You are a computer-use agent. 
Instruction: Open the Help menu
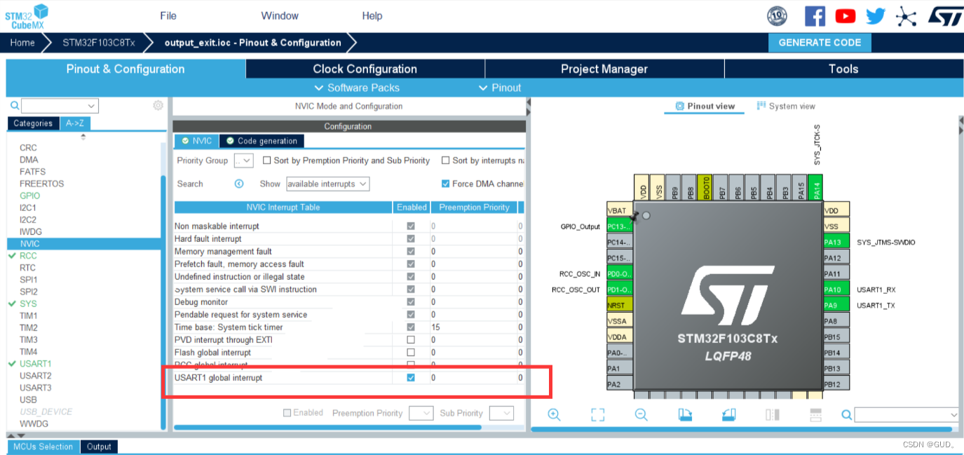pos(372,15)
